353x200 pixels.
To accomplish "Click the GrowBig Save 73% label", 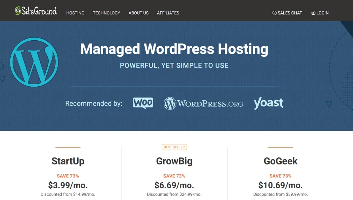I will 174,176.
